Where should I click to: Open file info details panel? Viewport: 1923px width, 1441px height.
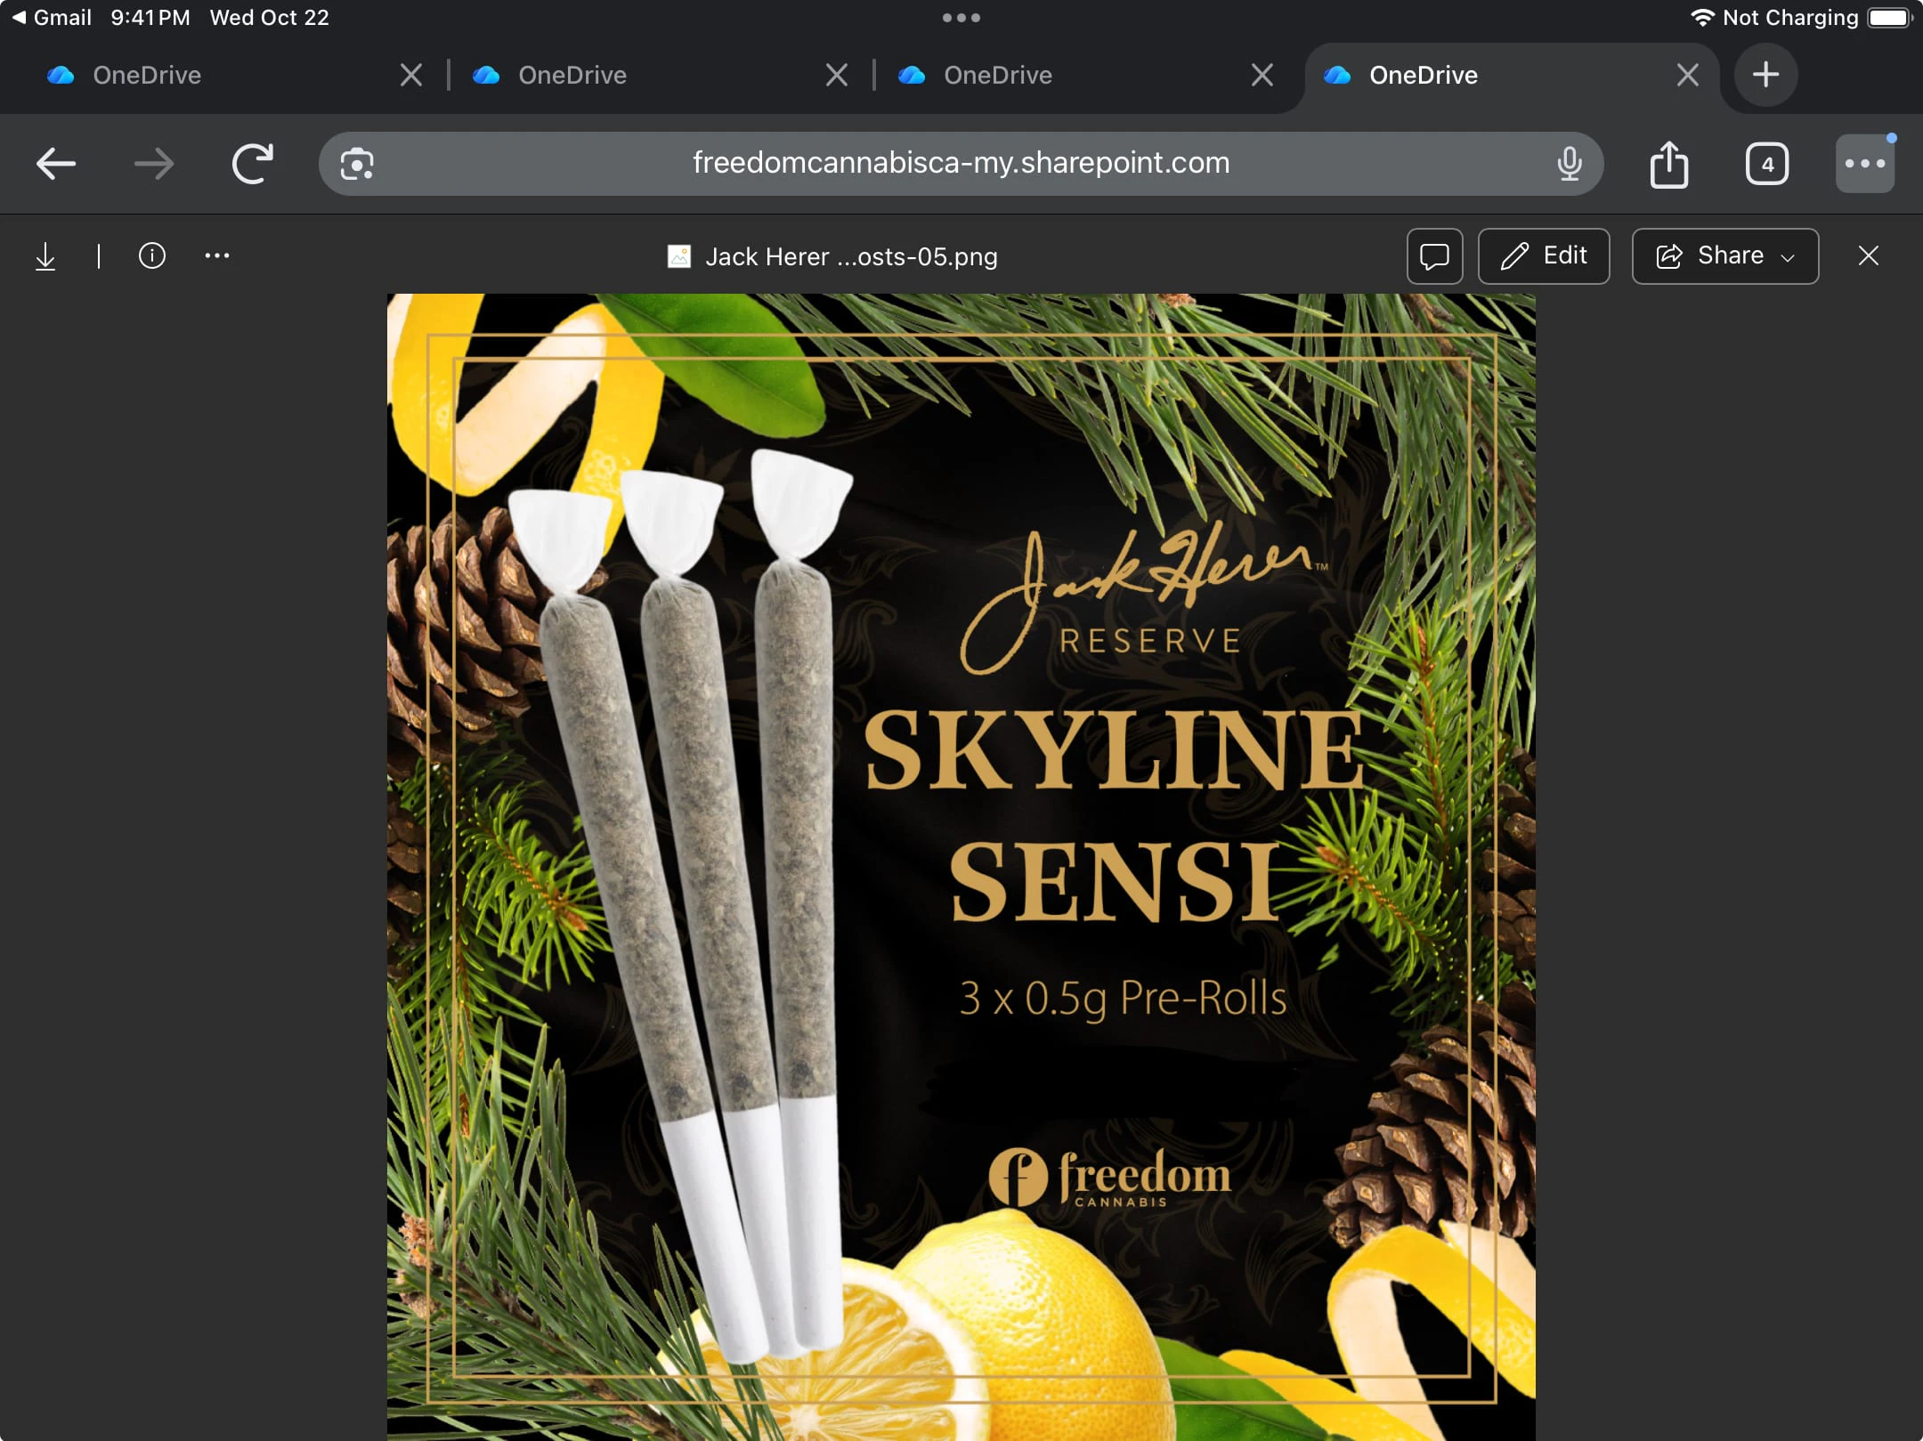tap(152, 256)
